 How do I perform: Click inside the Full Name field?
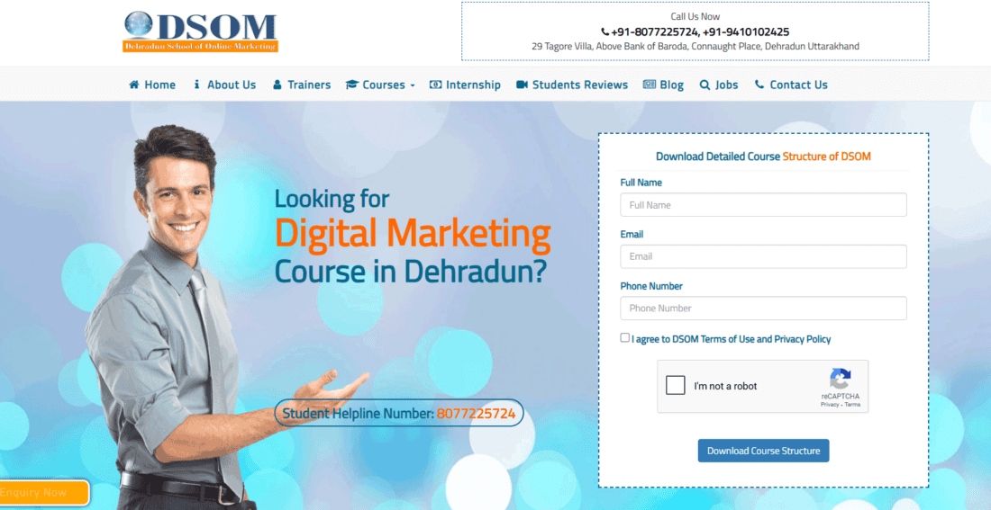763,205
